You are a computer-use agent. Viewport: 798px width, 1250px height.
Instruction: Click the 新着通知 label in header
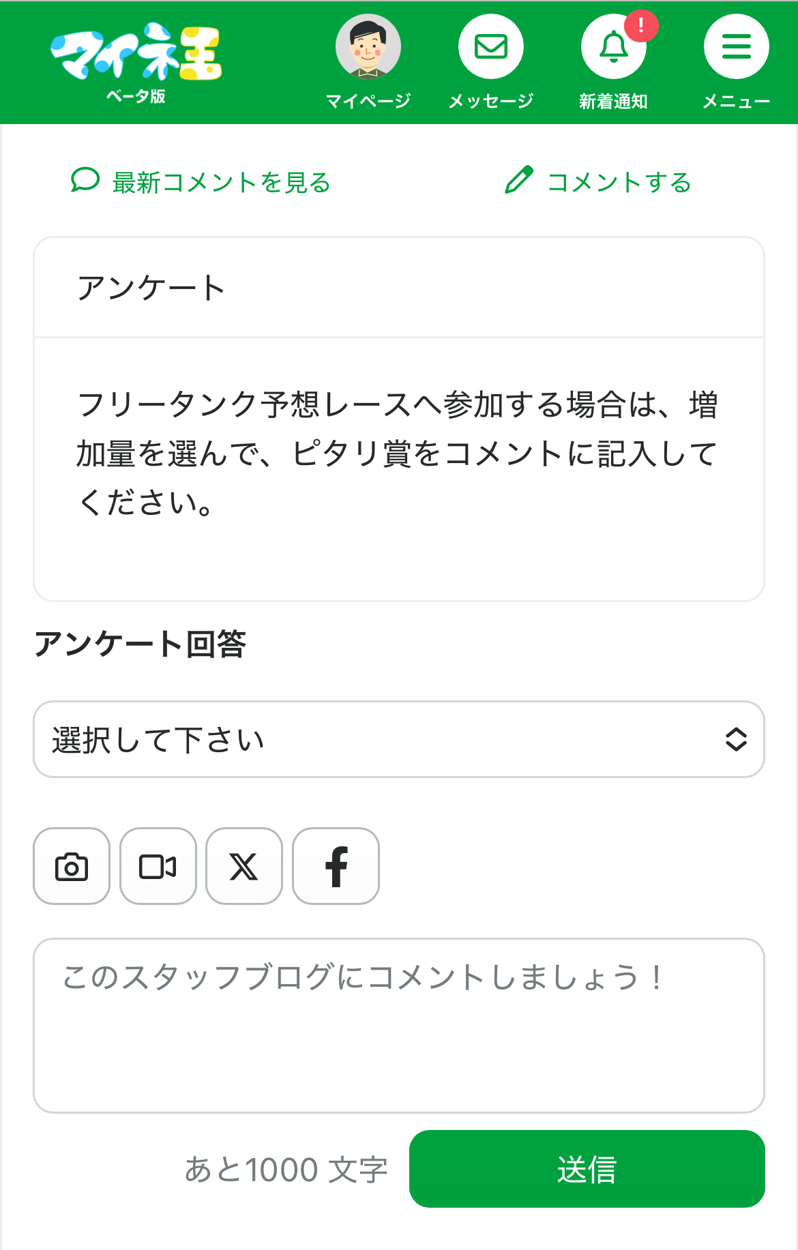coord(613,102)
